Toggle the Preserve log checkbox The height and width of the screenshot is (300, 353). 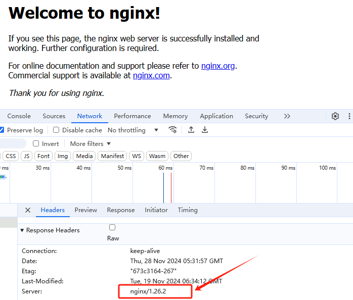pos(2,130)
